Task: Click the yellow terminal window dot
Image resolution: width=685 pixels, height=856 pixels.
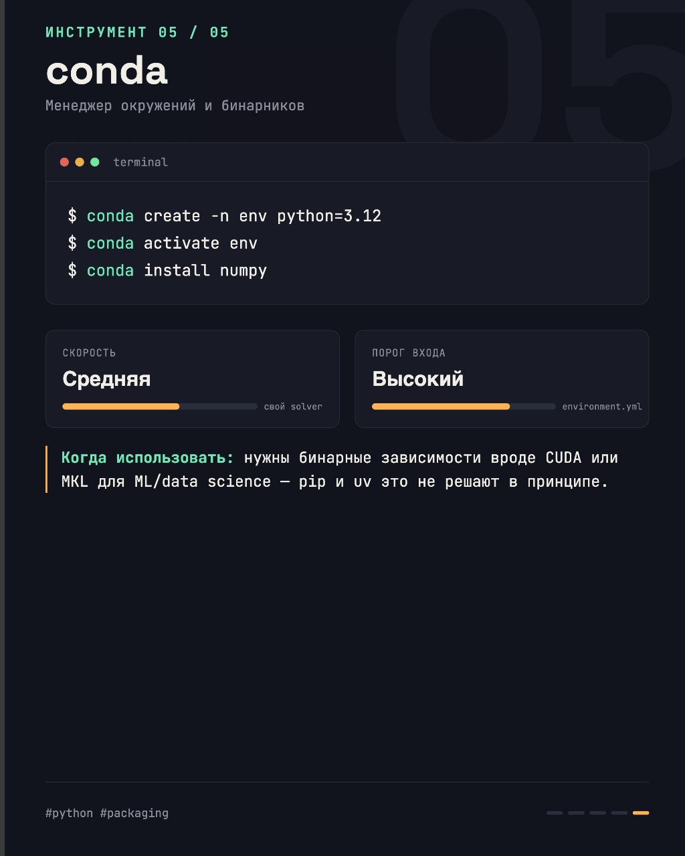Action: point(80,162)
